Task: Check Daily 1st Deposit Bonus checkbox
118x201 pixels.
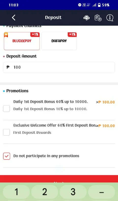Action: coord(7,109)
